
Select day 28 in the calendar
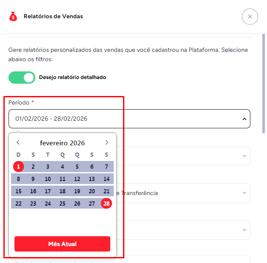pos(106,204)
